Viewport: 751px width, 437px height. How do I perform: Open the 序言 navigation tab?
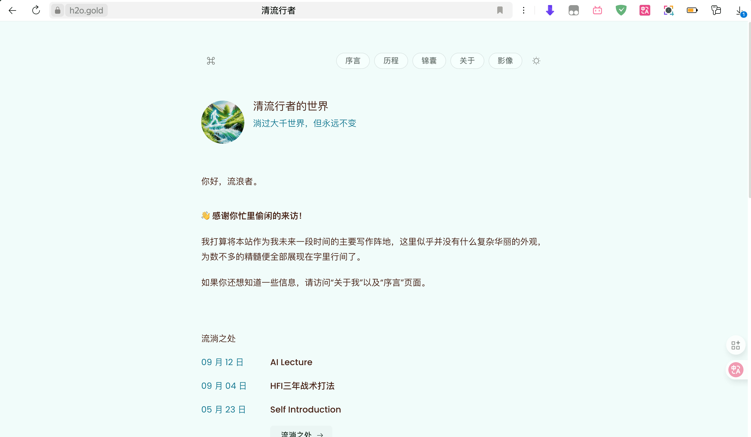click(x=353, y=61)
